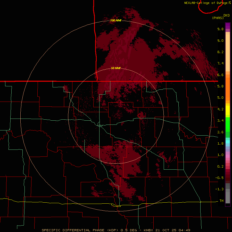Click the 1.0 value on color scale

pyautogui.click(x=220, y=155)
